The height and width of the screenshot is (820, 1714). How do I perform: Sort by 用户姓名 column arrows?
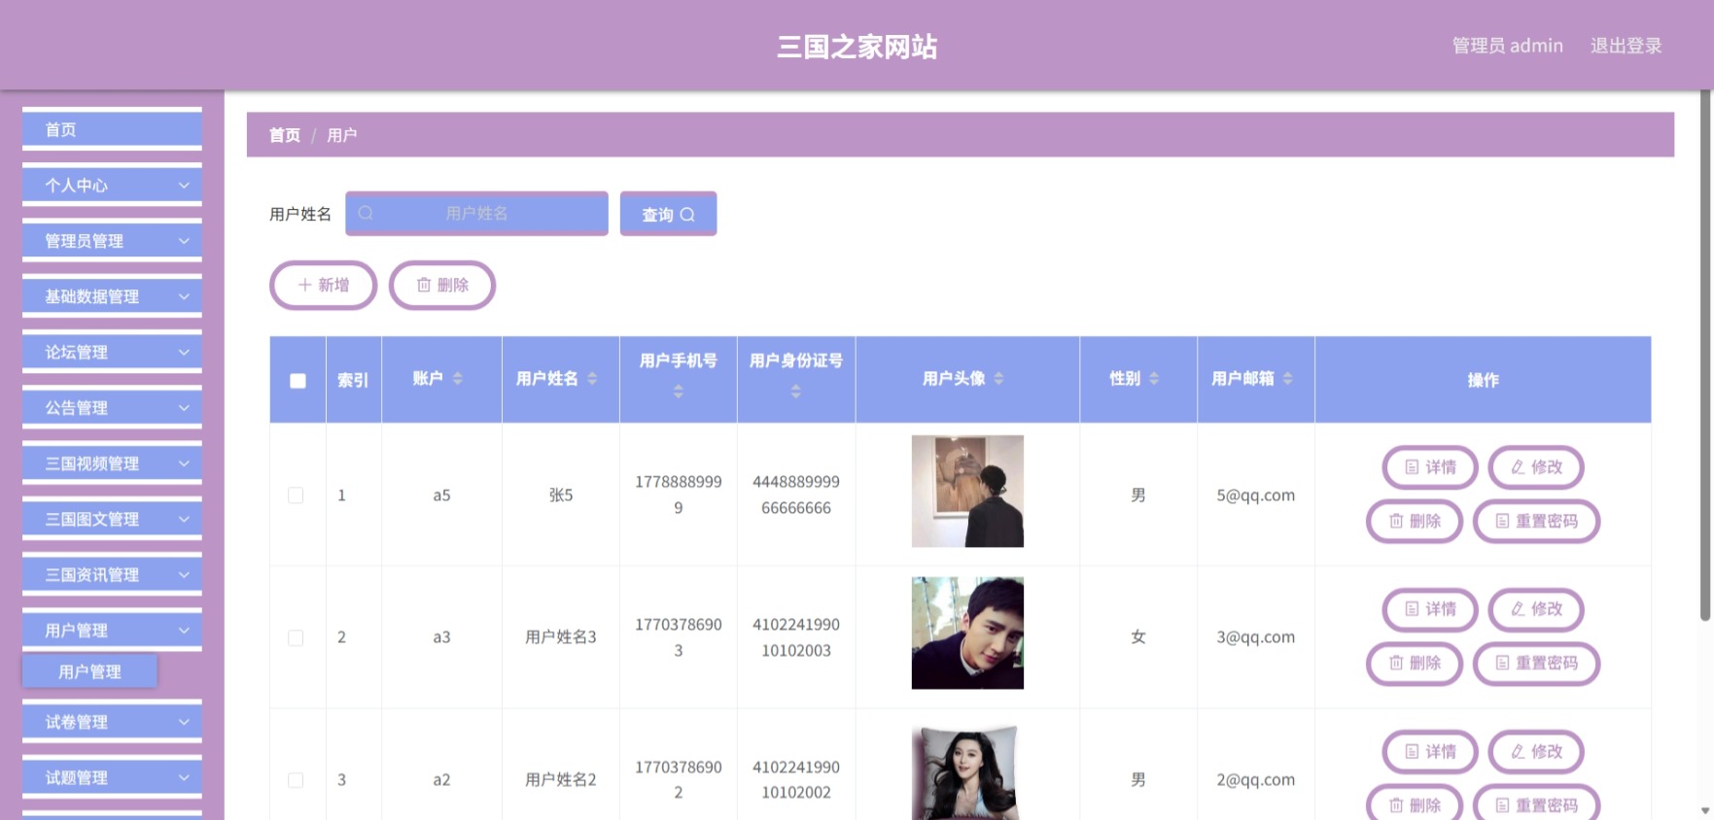(x=592, y=378)
